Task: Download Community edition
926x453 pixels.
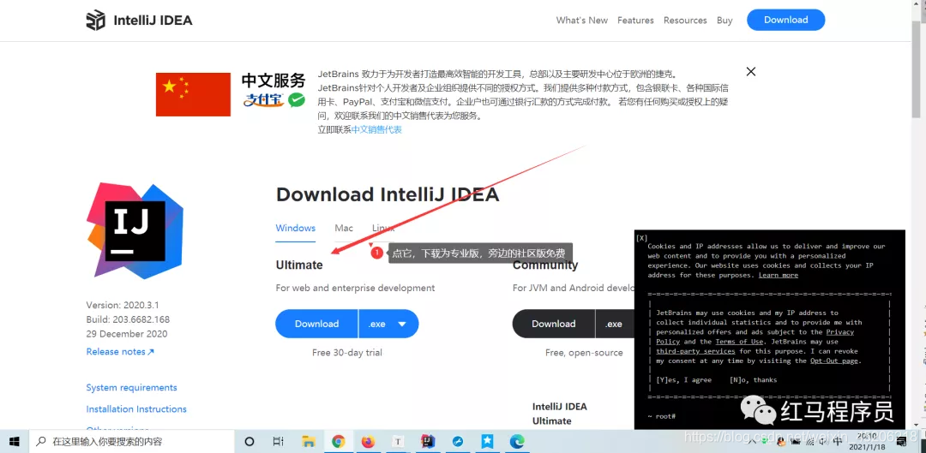Action: [553, 324]
